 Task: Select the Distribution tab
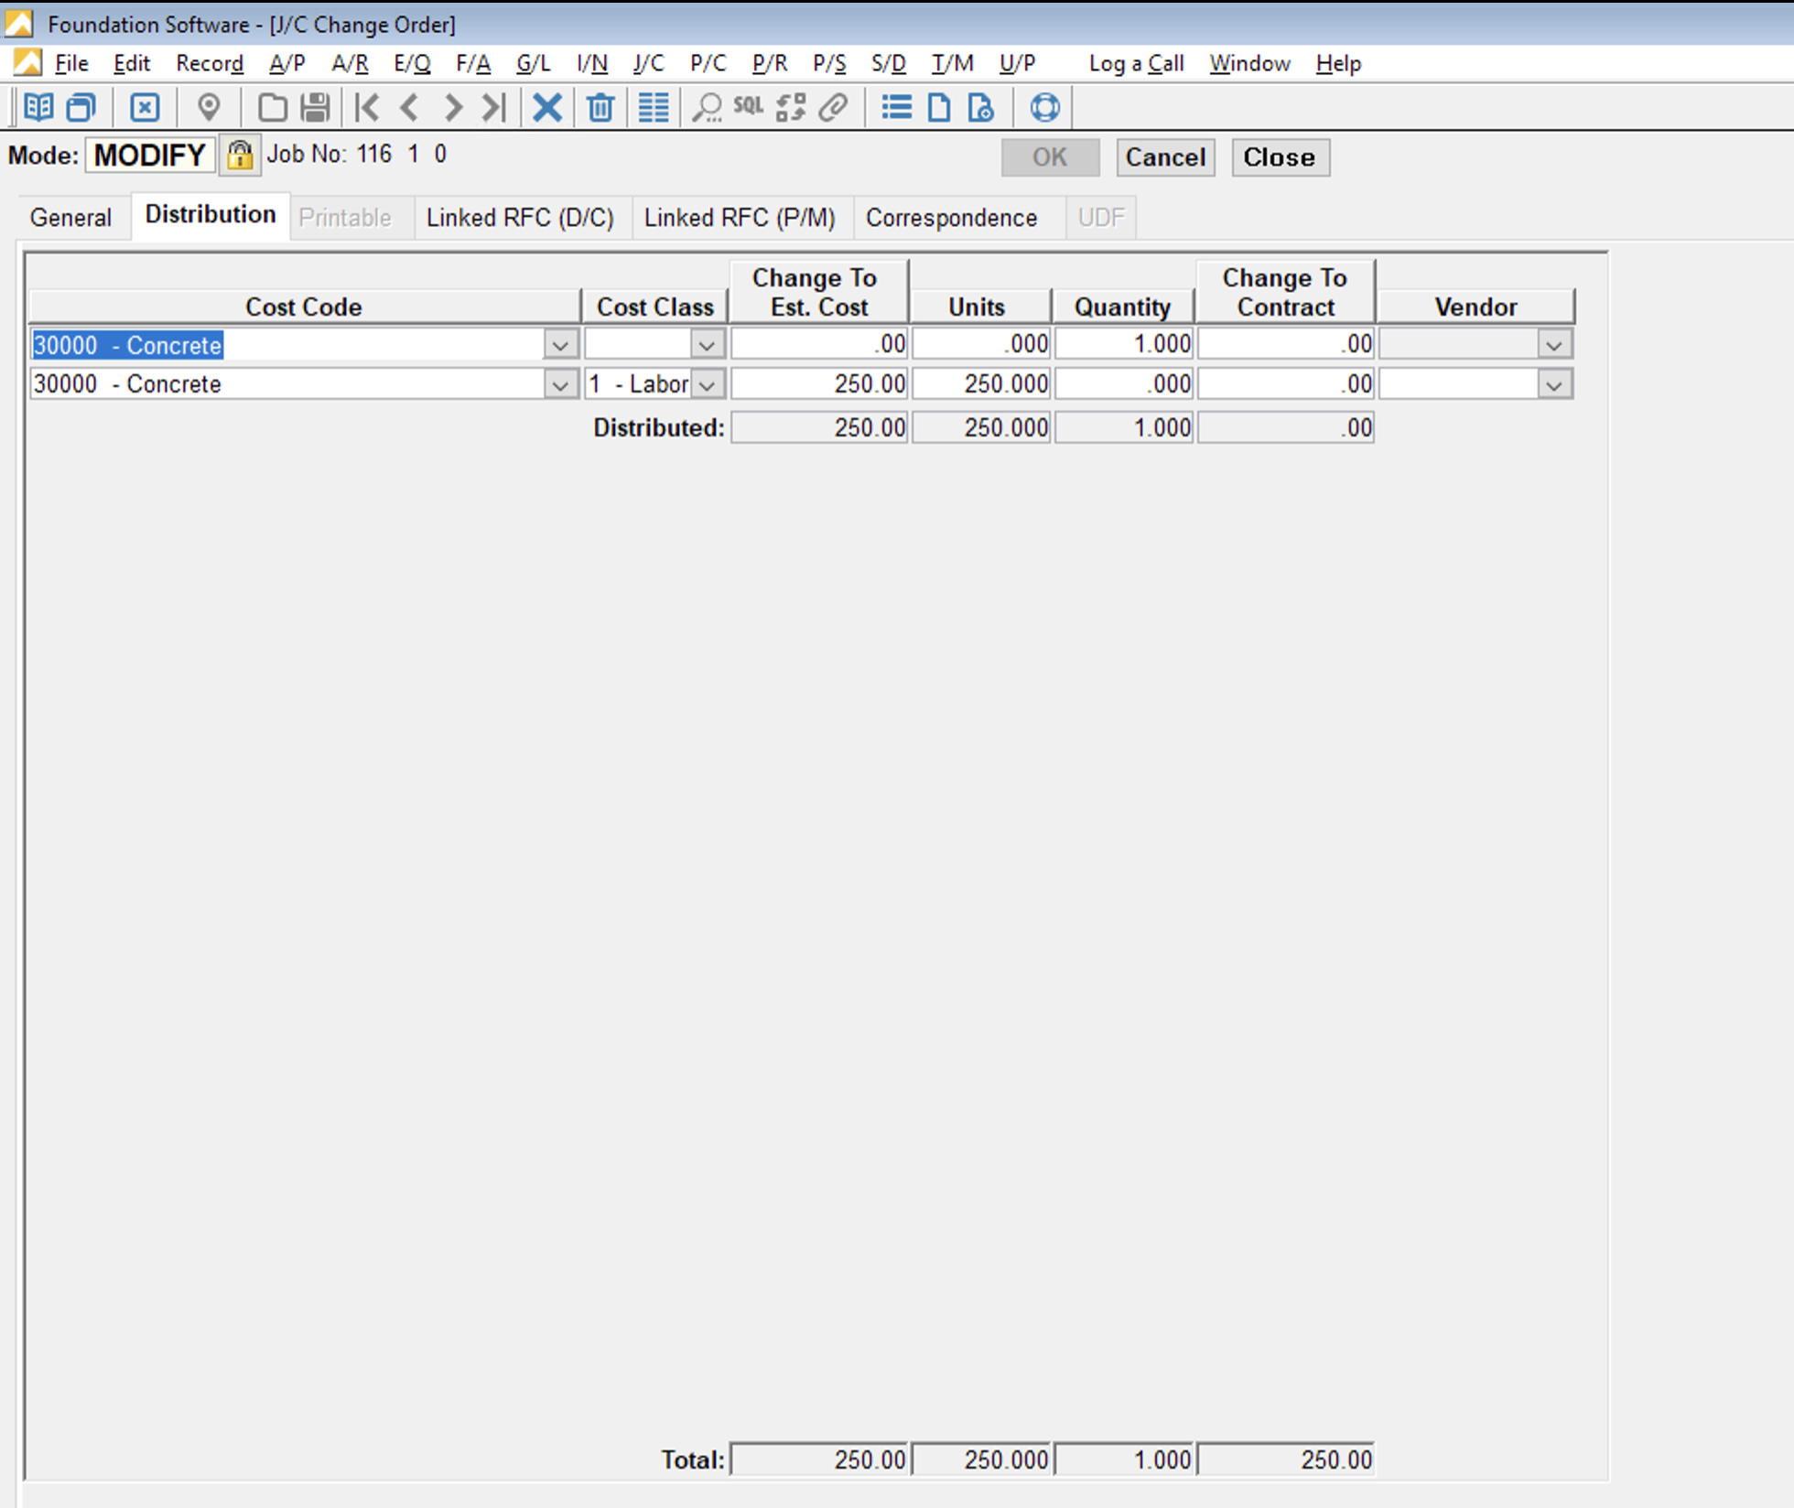click(211, 215)
